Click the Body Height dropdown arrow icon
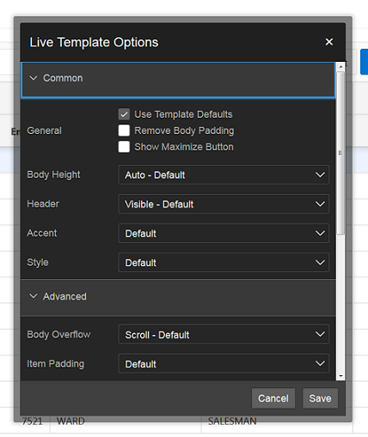 [x=320, y=175]
